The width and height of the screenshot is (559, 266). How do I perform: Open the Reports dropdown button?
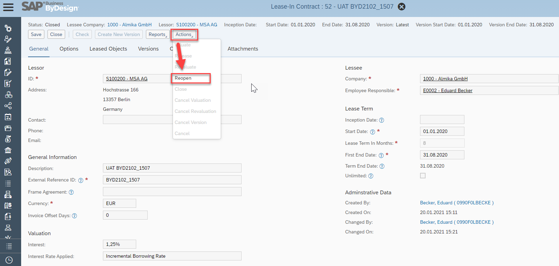coord(158,34)
